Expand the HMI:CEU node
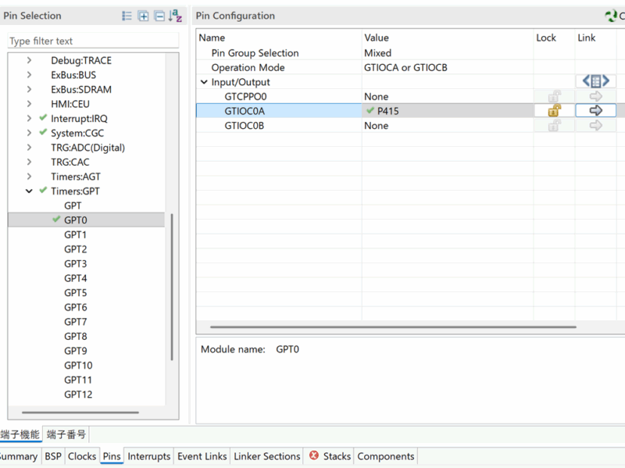The image size is (625, 468). pyautogui.click(x=29, y=104)
